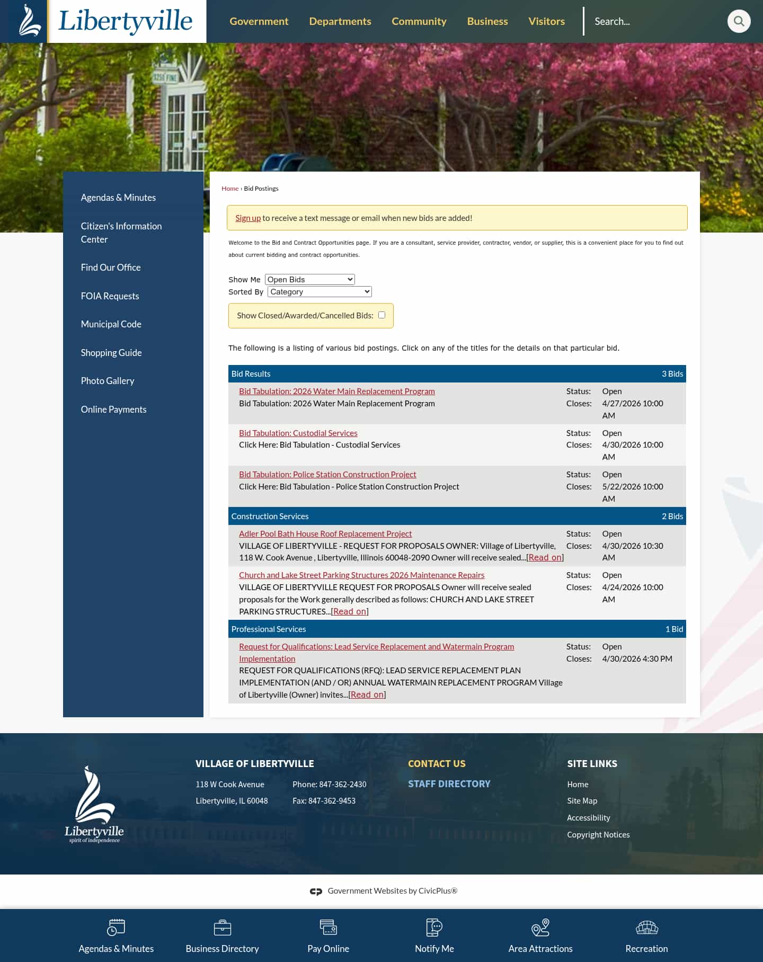Click the Pay Online credit card icon
Viewport: 763px width, 962px height.
329,928
